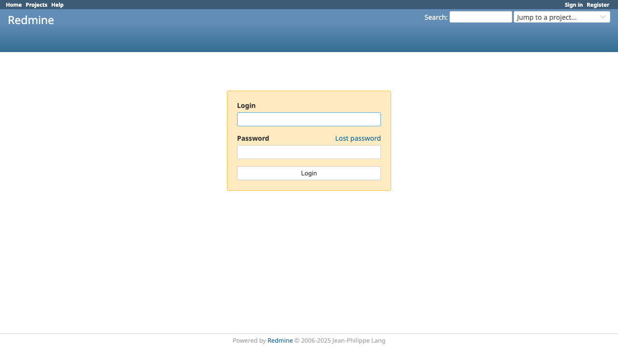Click Sign in at the top right
The height and width of the screenshot is (347, 618).
point(574,5)
